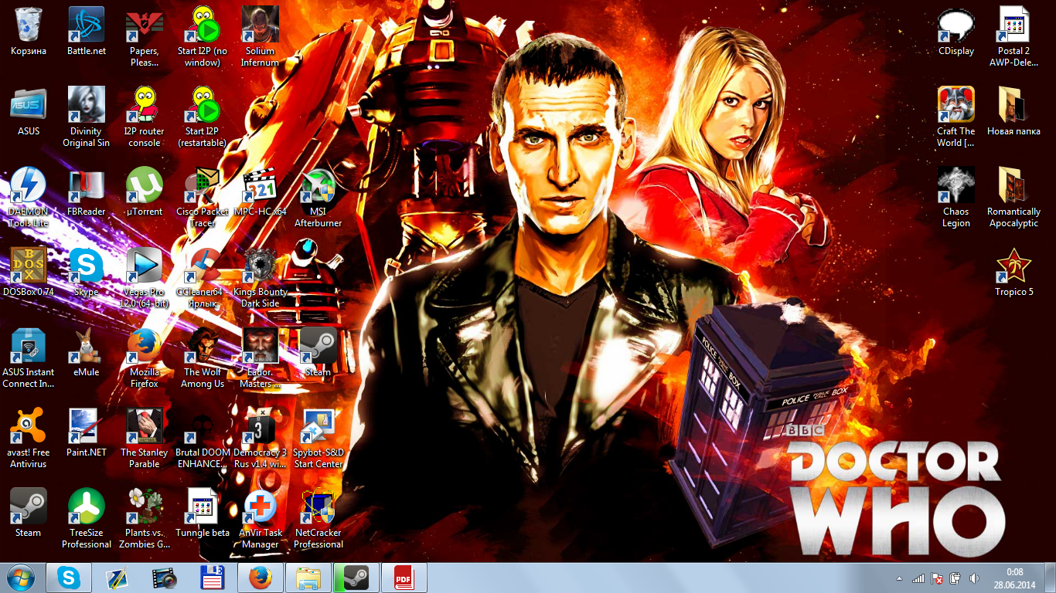Open the Solium Infernum desktop icon
This screenshot has height=593, width=1056.
[261, 37]
